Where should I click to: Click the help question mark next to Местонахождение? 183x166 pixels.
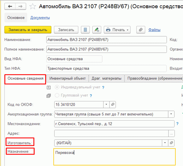(177, 124)
